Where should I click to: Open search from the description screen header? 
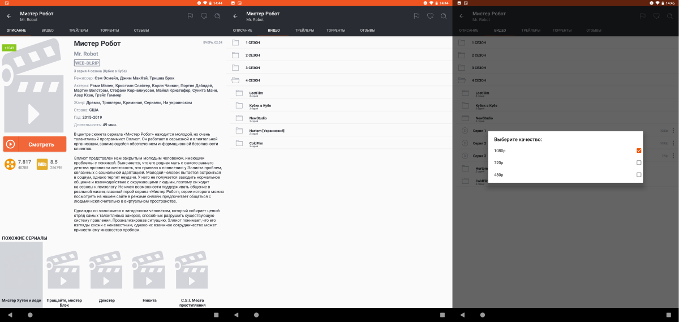217,16
